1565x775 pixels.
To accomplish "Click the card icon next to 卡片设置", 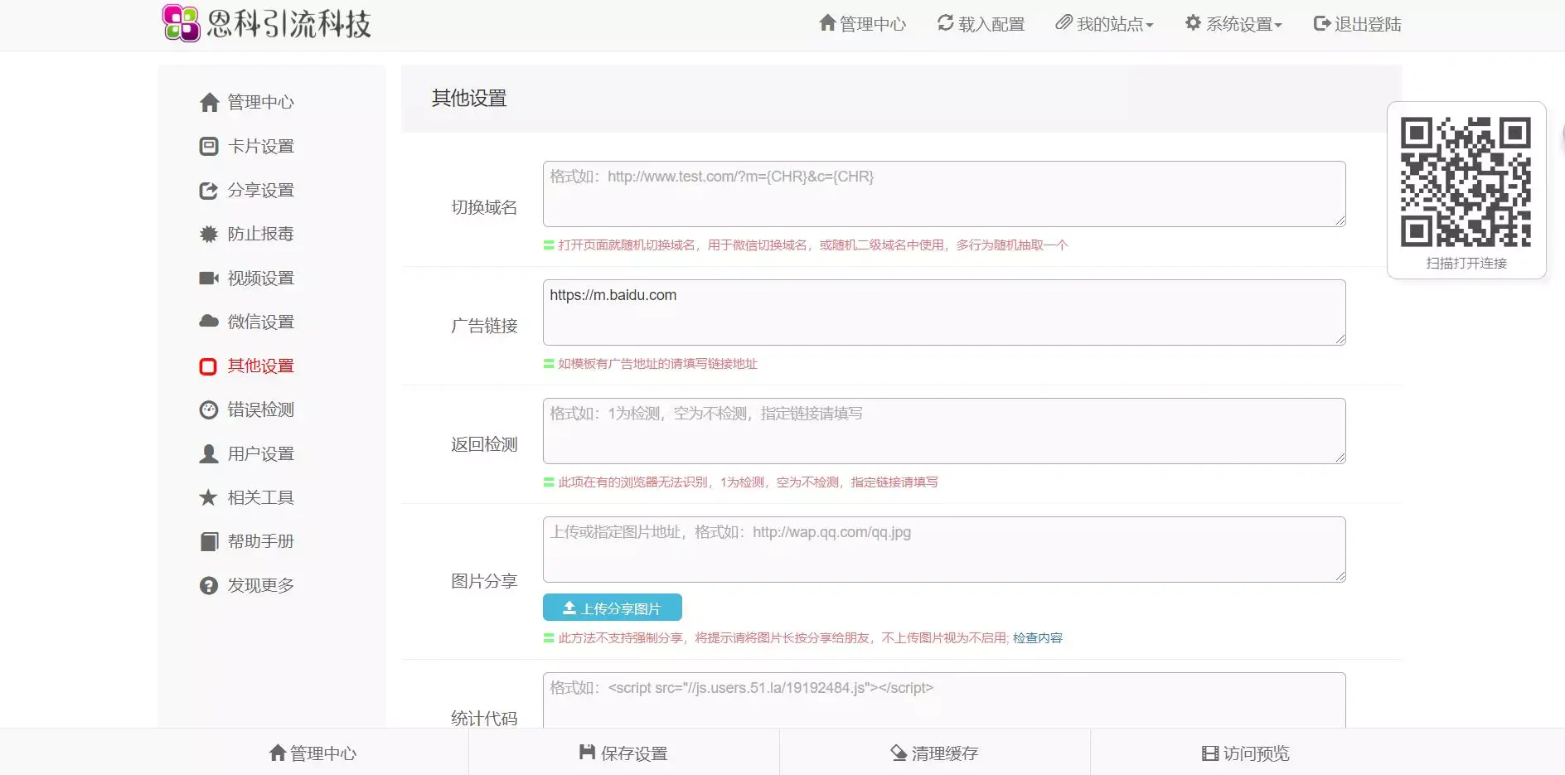I will coord(209,146).
